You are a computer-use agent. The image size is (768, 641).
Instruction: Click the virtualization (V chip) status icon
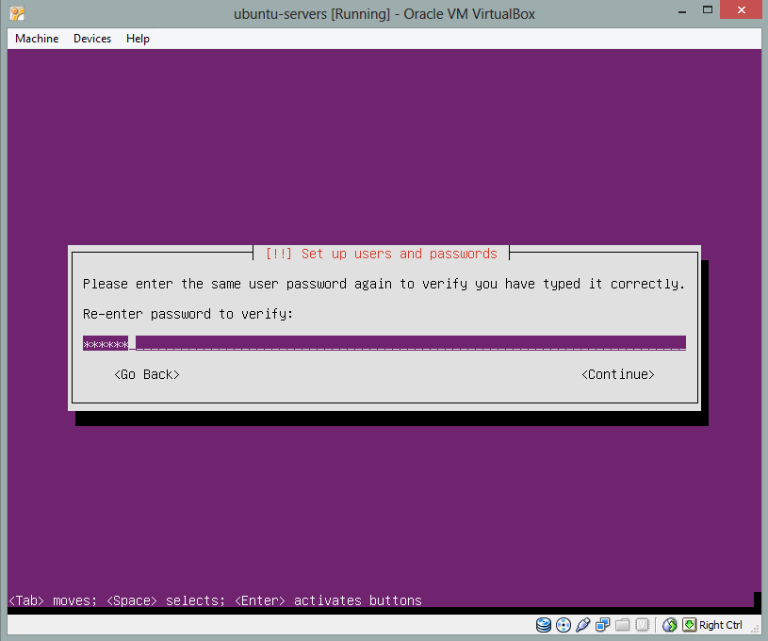pyautogui.click(x=642, y=625)
